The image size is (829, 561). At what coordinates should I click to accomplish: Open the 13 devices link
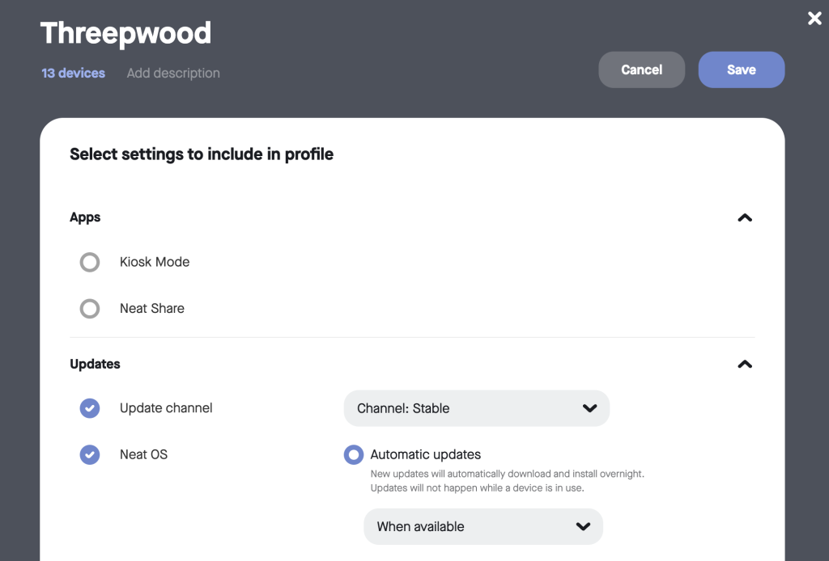(x=73, y=73)
